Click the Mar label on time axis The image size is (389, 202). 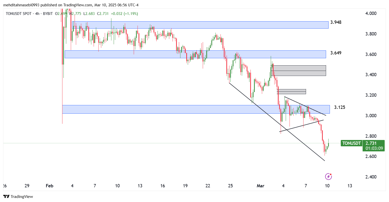coord(260,186)
